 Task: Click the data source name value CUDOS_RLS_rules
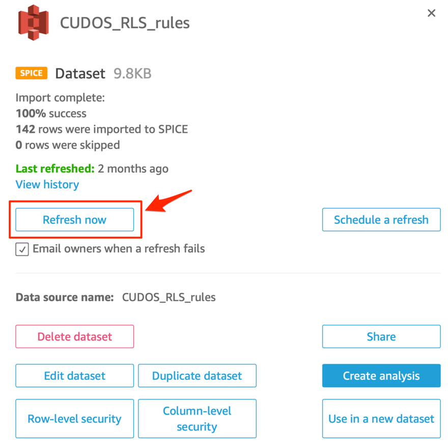[169, 297]
